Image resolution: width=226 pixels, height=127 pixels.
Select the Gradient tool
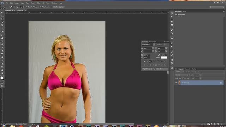[x=2, y=48]
